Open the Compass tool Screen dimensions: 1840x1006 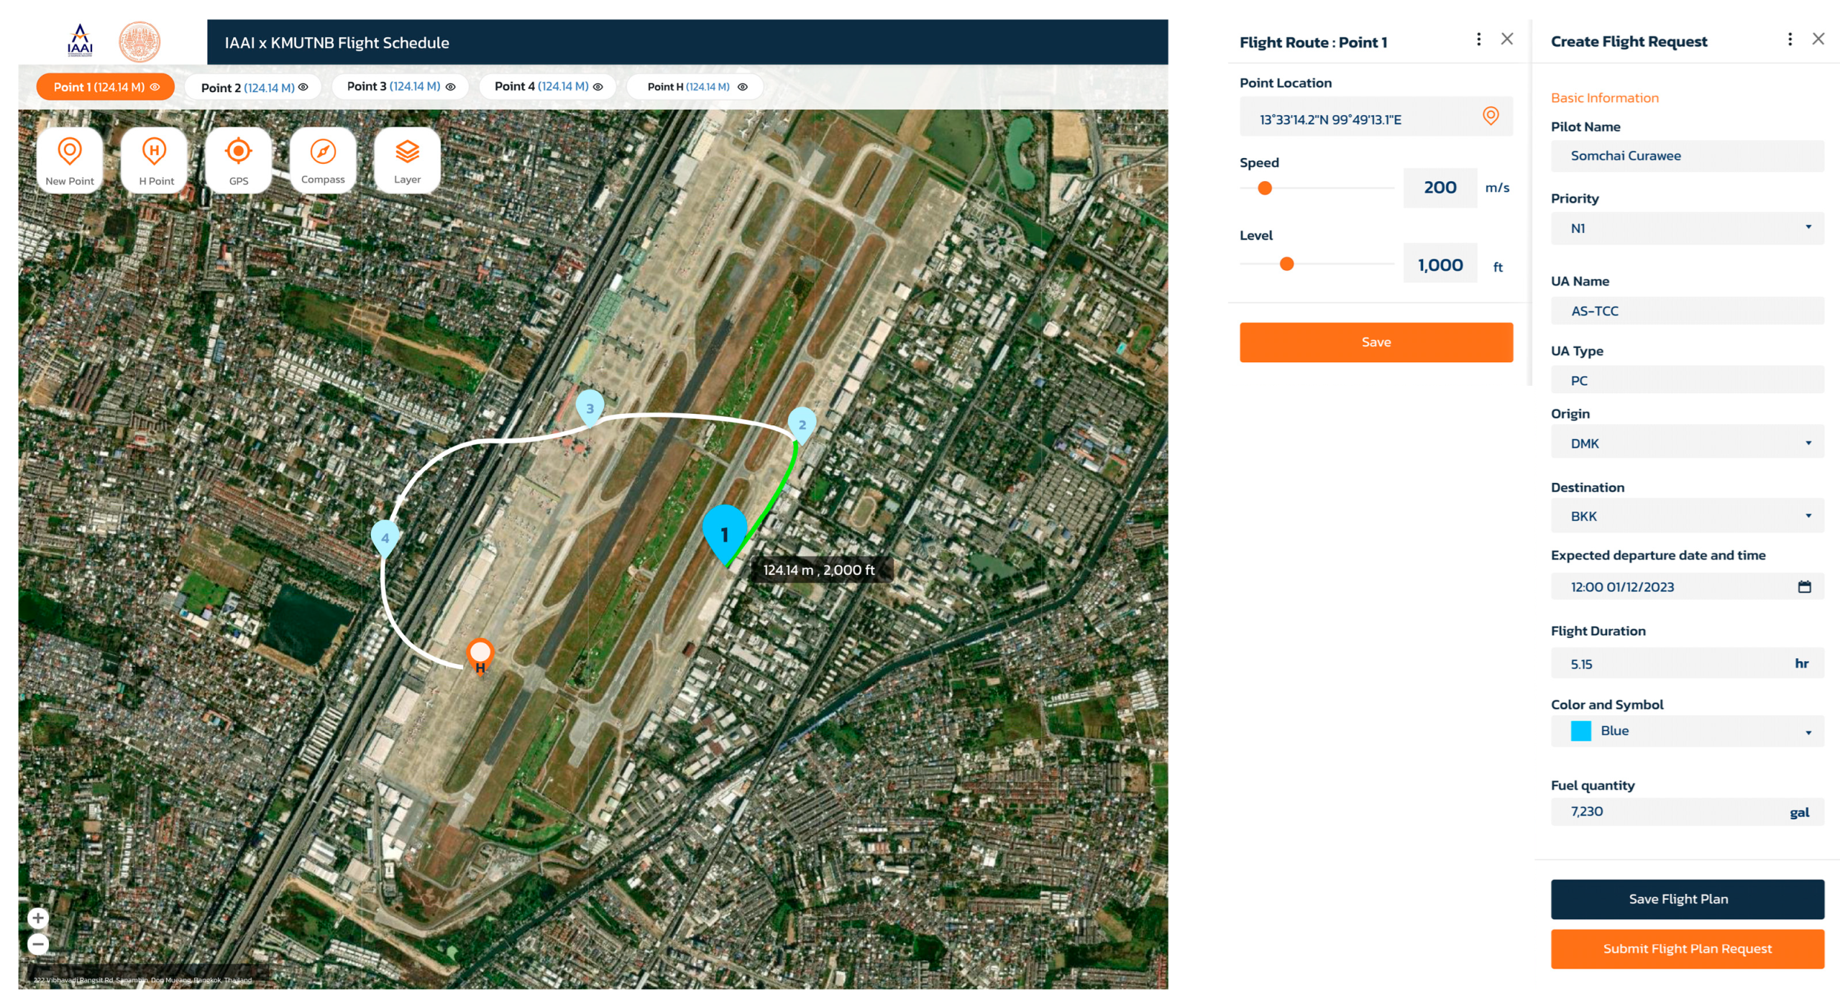323,160
